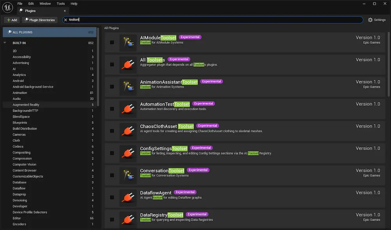This screenshot has height=230, width=391.
Task: Select the Augmented Reality category
Action: pyautogui.click(x=50, y=105)
